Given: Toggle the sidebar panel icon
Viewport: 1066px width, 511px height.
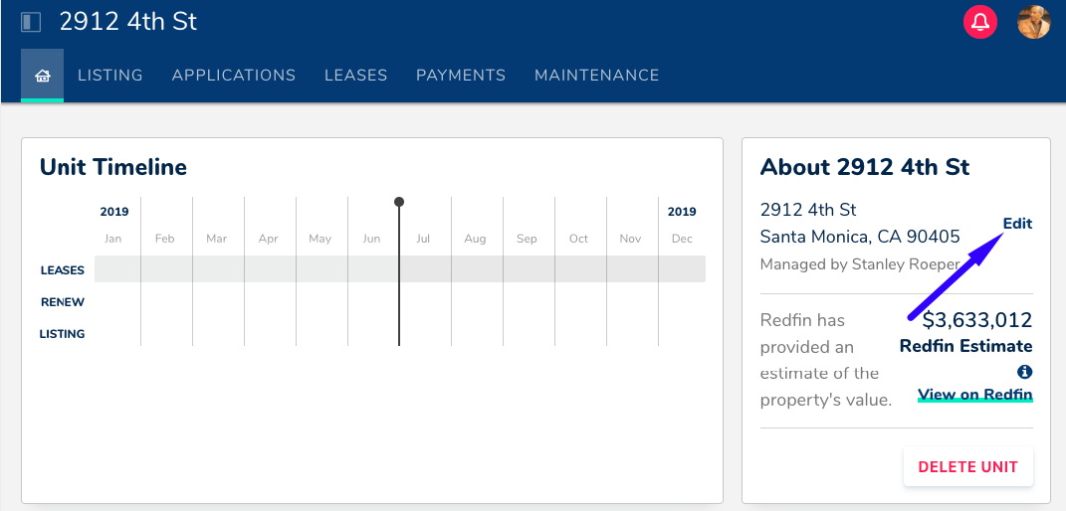Looking at the screenshot, I should point(31,22).
